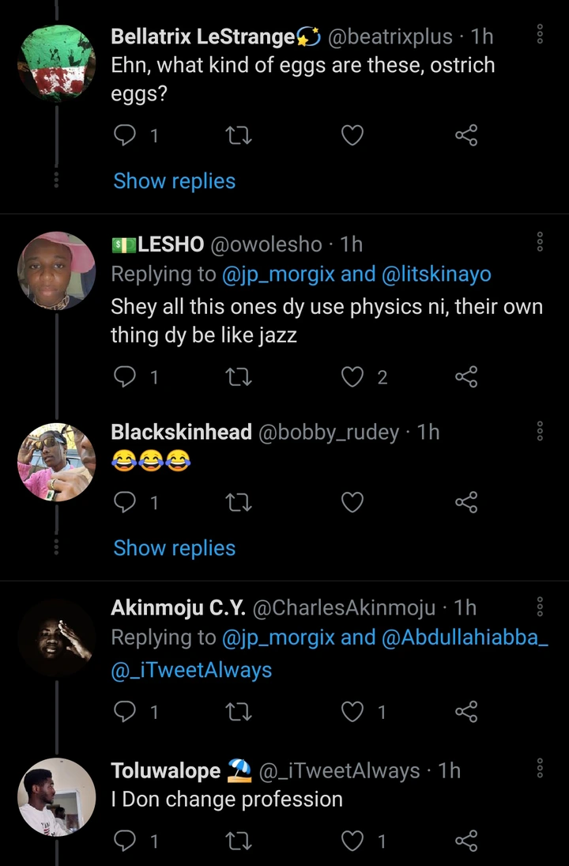569x866 pixels.
Task: Open more options for Akinmoju C.Y.'s tweet
Action: [540, 607]
